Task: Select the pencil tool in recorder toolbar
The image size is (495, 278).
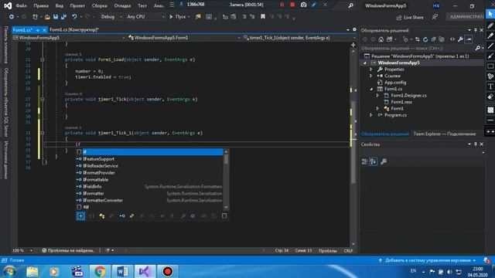Action: pos(490,25)
